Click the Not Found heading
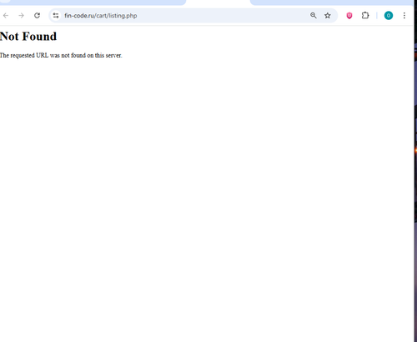This screenshot has width=417, height=342. coord(28,37)
